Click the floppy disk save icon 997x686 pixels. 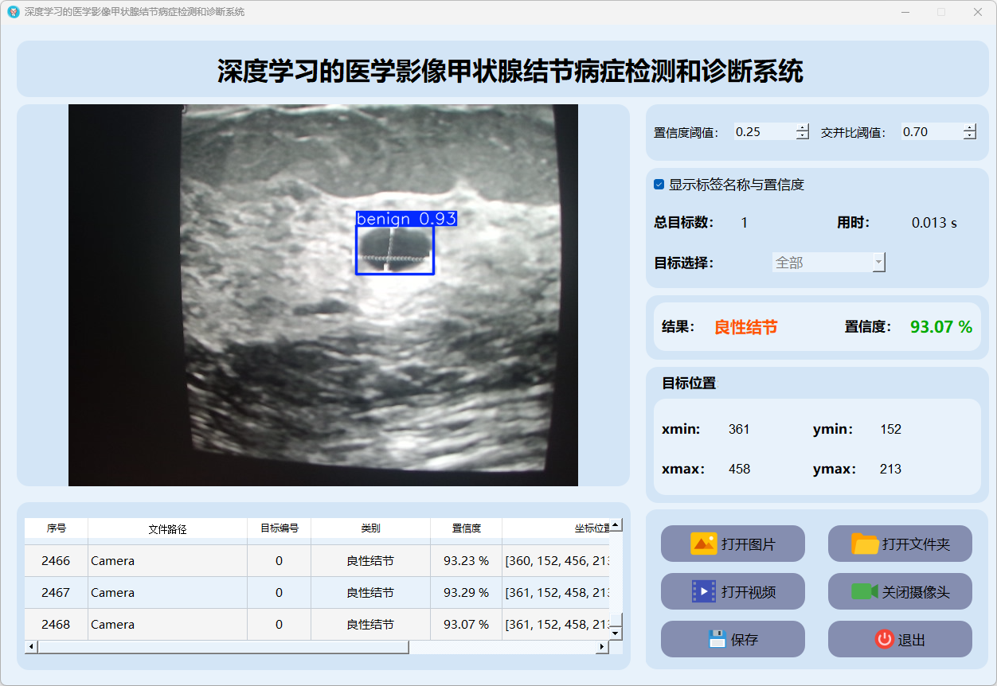click(717, 639)
